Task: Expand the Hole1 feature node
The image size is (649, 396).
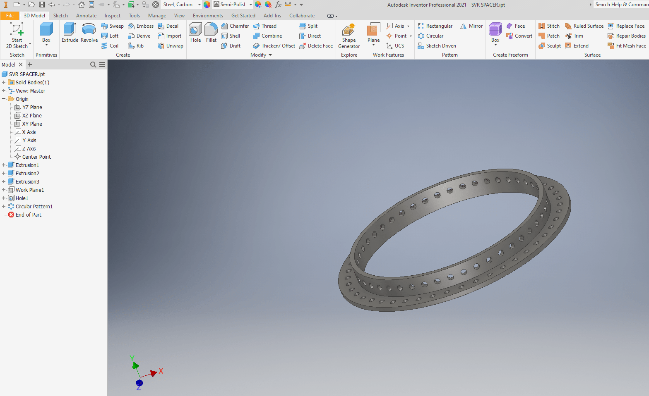Action: tap(4, 198)
